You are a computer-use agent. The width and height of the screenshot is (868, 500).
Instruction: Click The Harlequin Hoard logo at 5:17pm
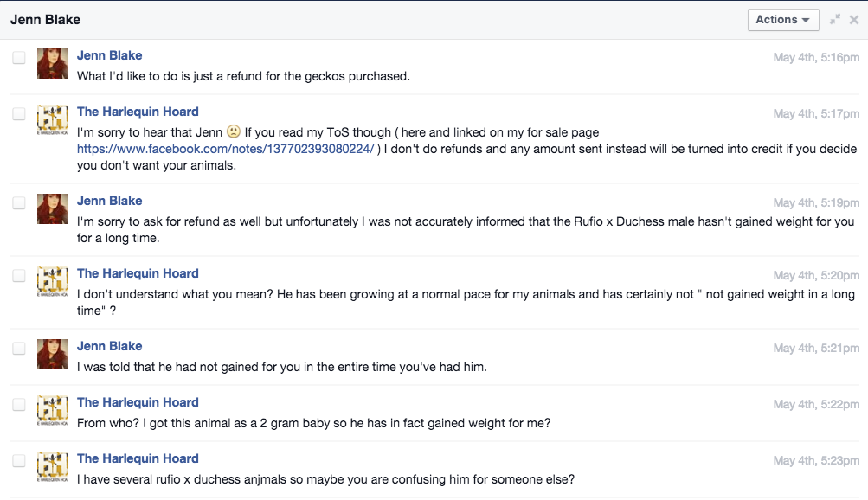coord(53,119)
